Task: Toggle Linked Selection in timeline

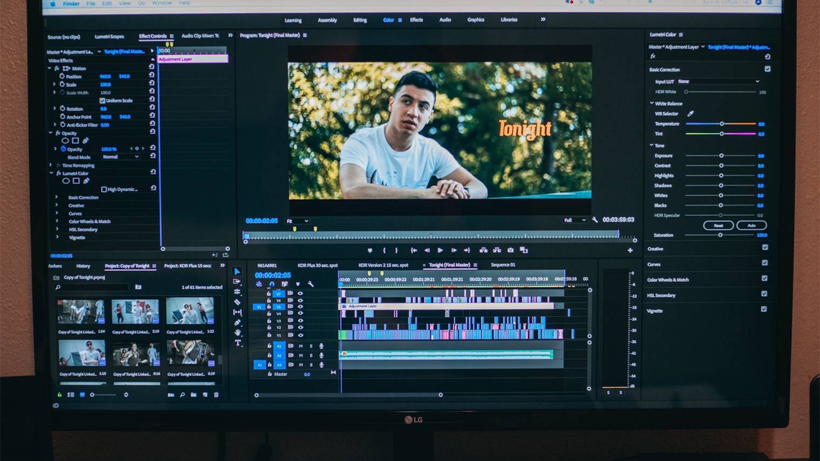Action: pyautogui.click(x=284, y=284)
